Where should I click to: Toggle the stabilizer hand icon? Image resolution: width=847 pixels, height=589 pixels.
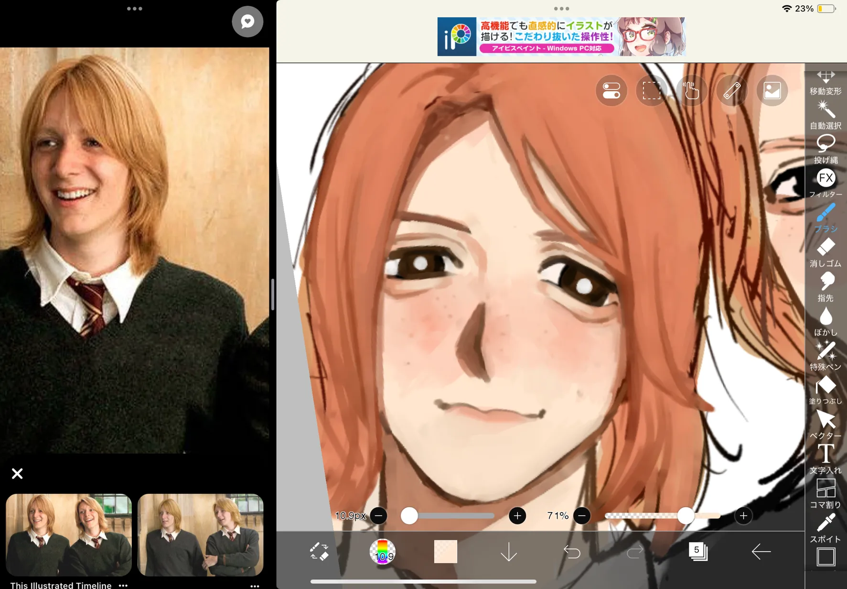[692, 90]
